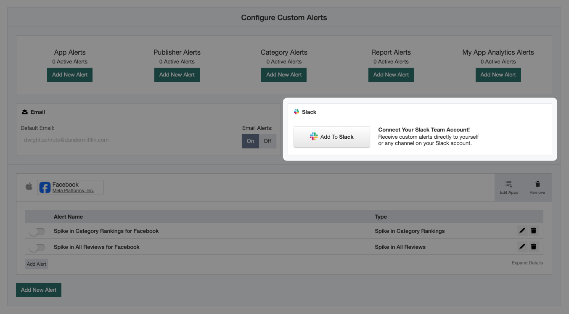Expand Details for Facebook alerts
This screenshot has width=569, height=314.
(x=527, y=263)
